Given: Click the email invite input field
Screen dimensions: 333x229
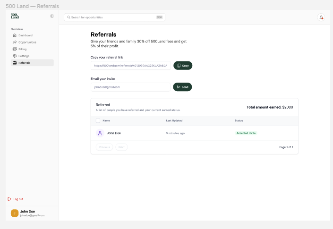Looking at the screenshot, I should tap(130, 87).
